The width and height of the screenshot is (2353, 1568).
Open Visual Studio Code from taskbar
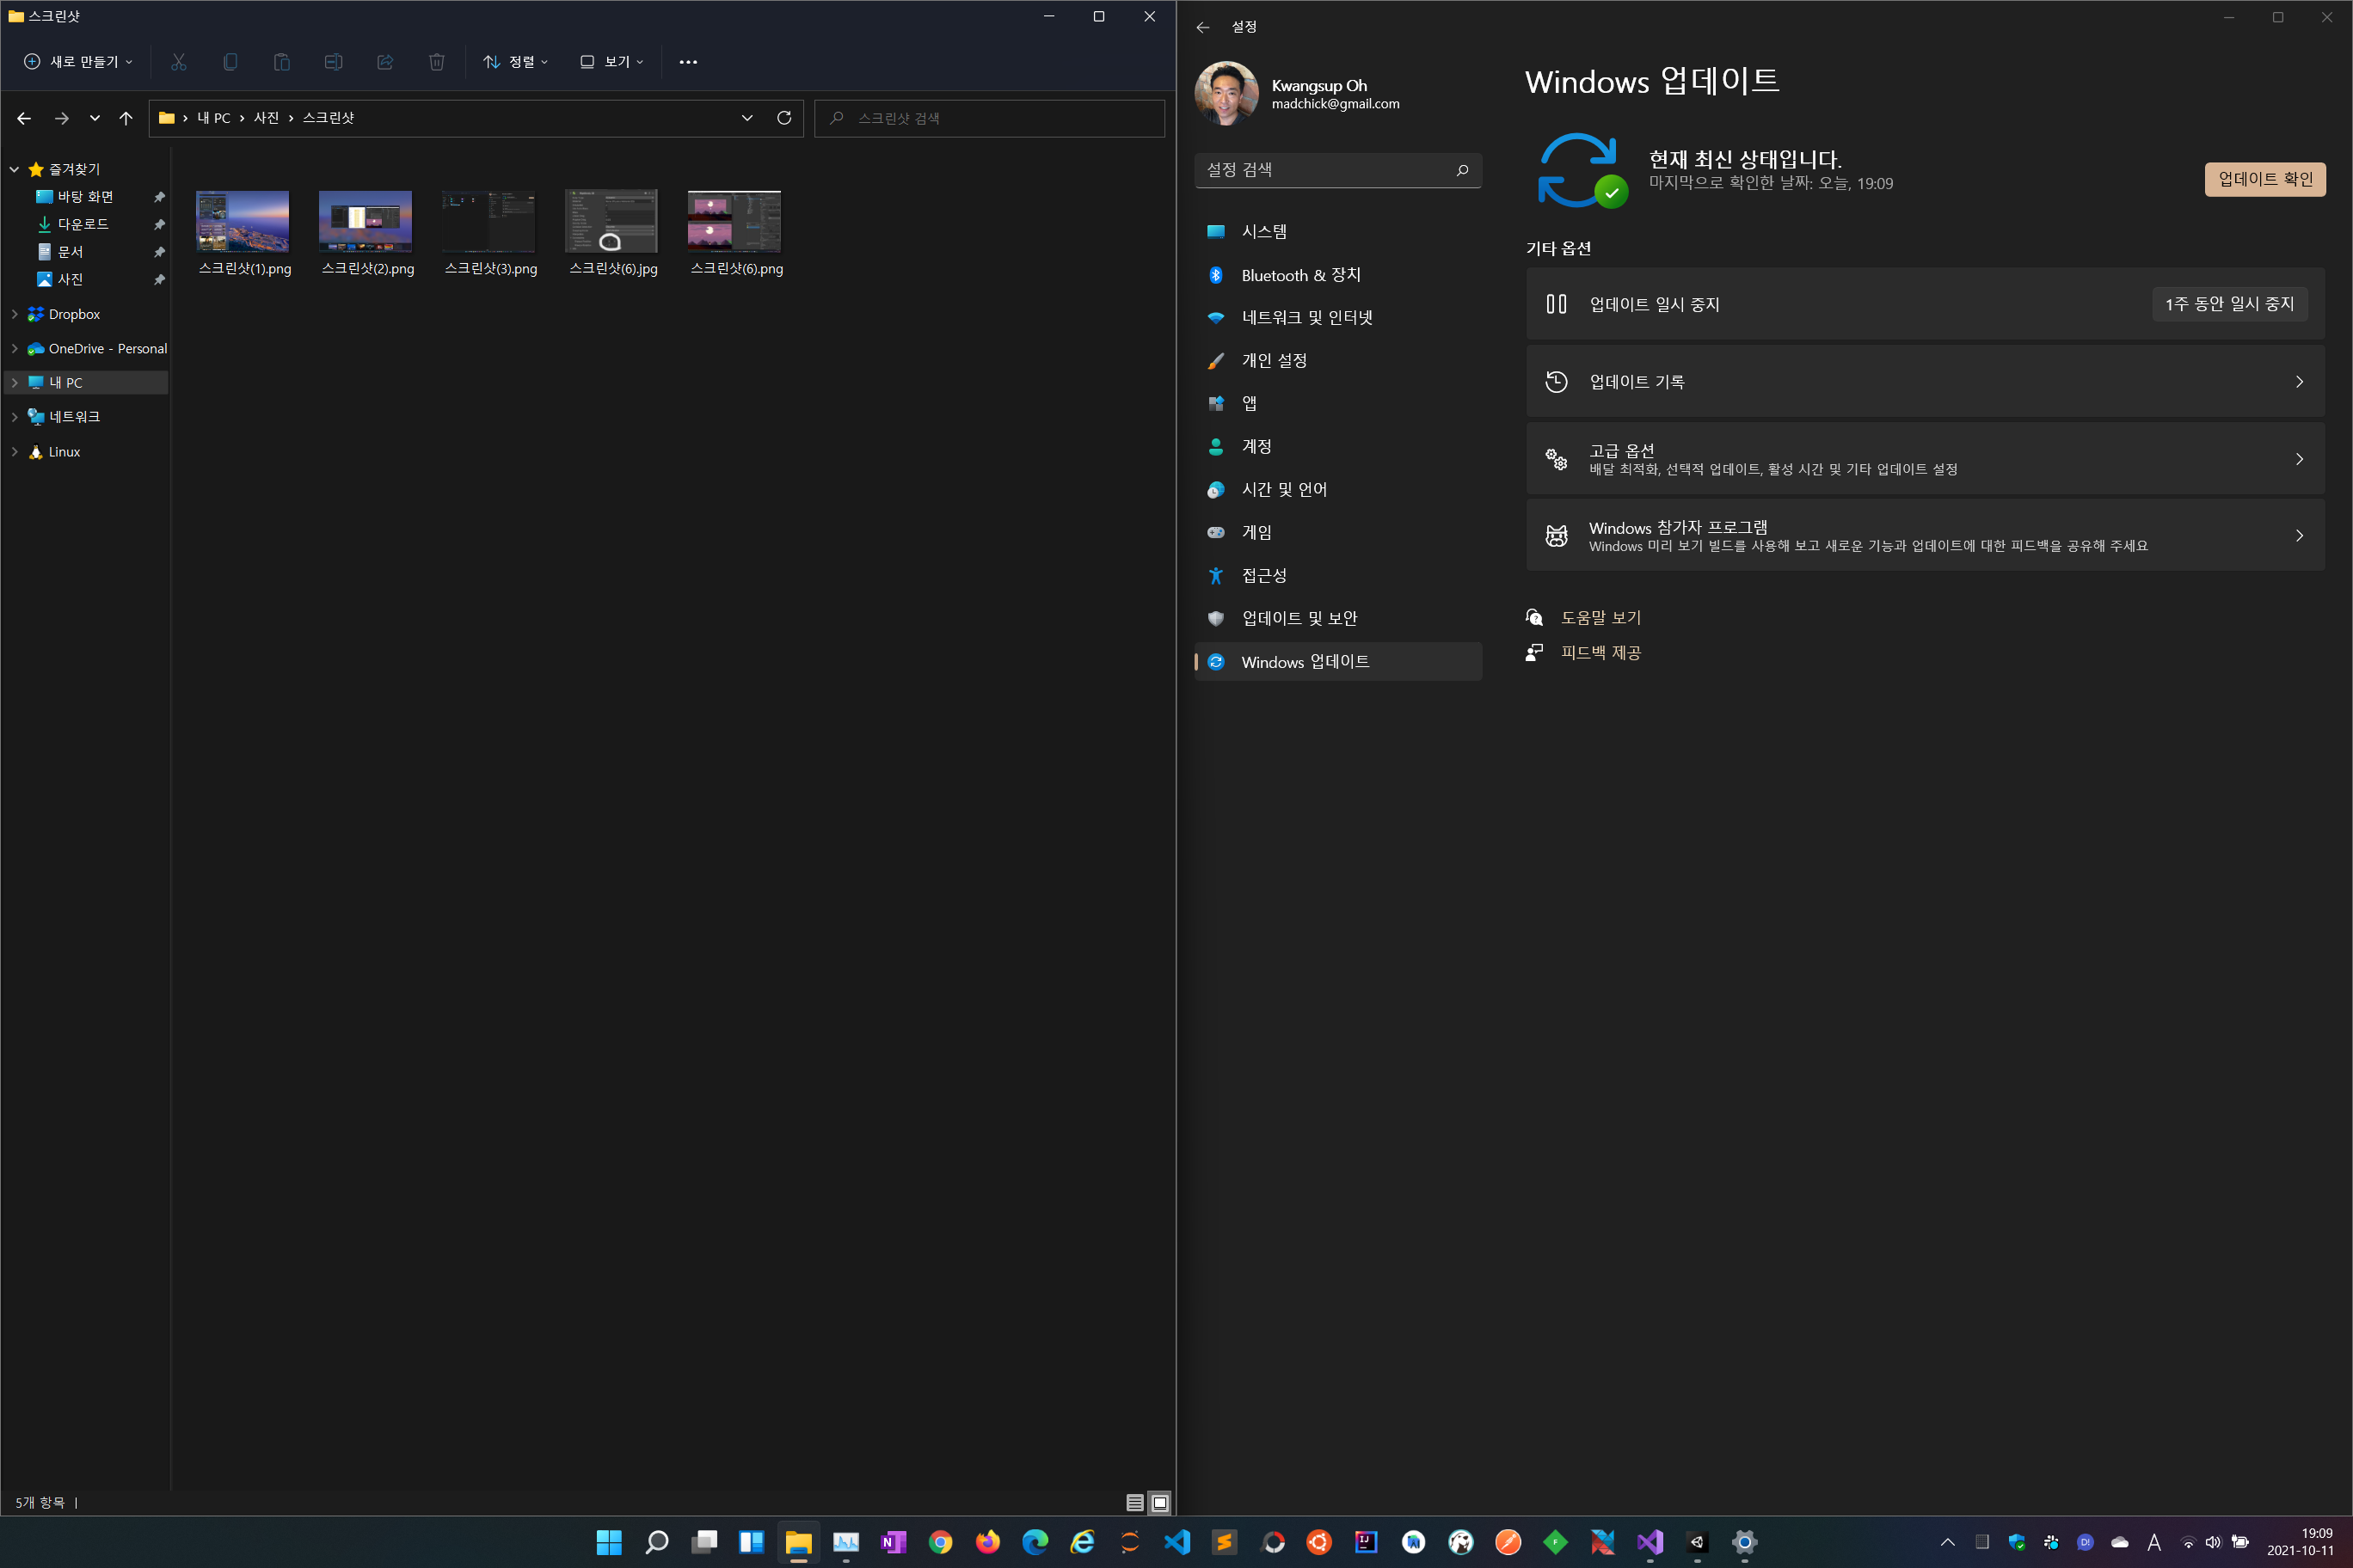pos(1176,1542)
